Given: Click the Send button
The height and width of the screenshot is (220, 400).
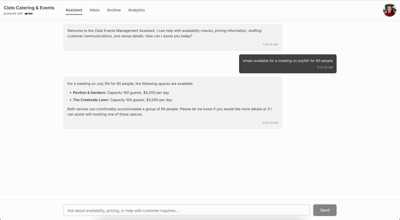Looking at the screenshot, I should click(x=324, y=210).
